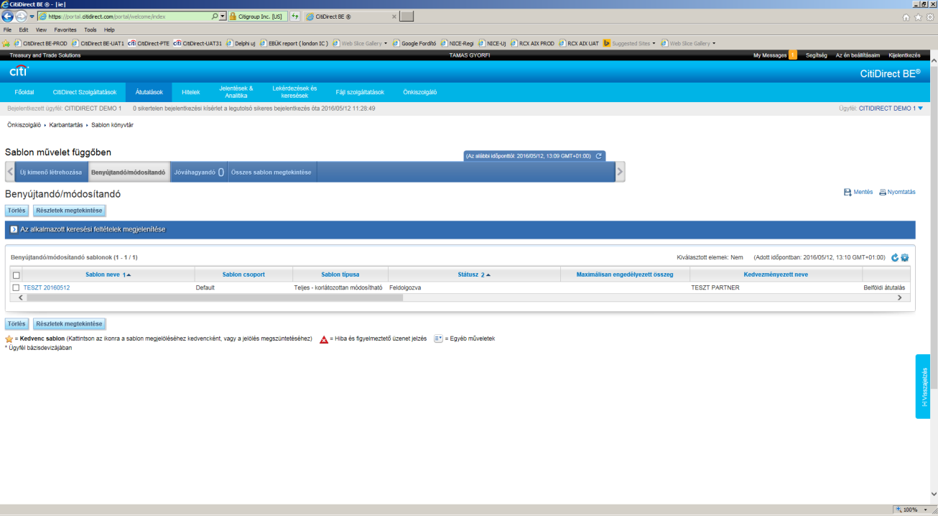Click the lower Részletek megtekintése button
This screenshot has width=938, height=516.
70,323
